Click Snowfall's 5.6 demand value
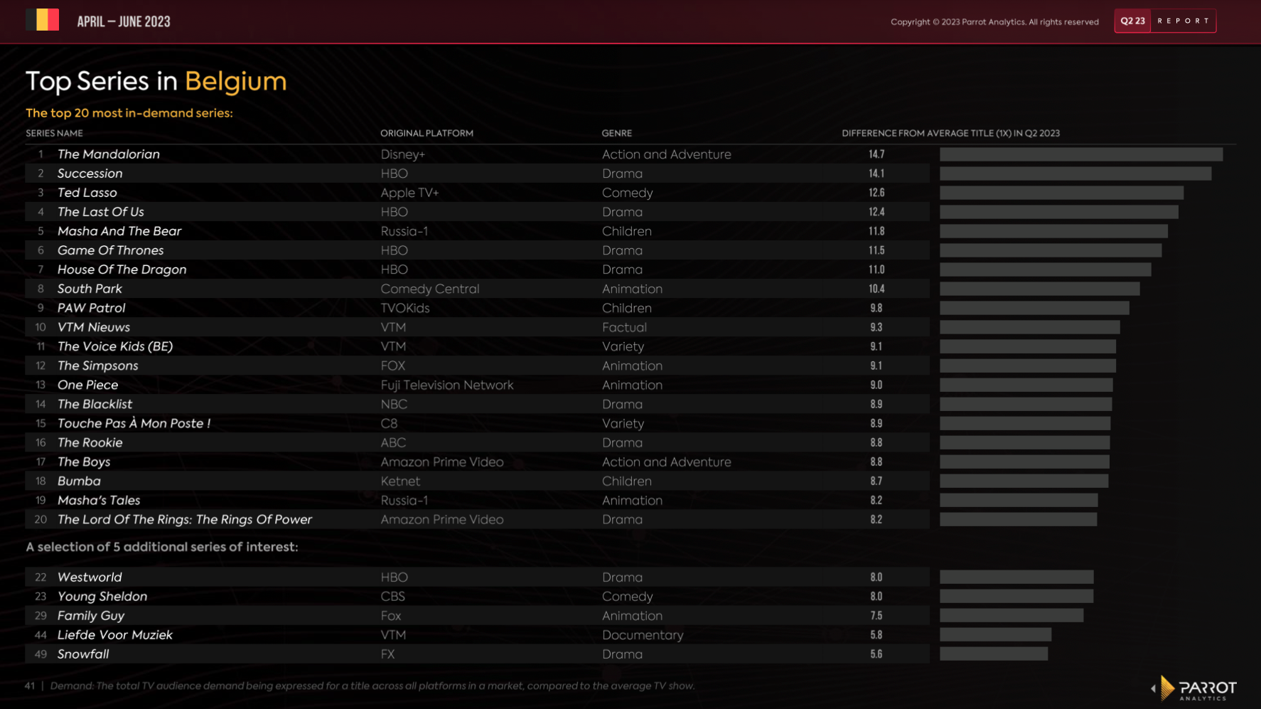Screen dimensions: 1261x709 [876, 654]
